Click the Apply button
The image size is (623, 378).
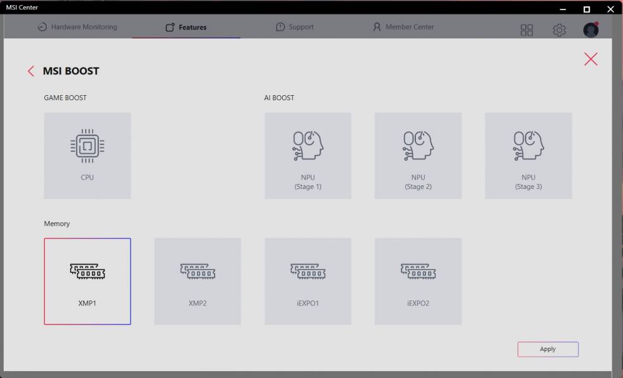click(x=548, y=349)
